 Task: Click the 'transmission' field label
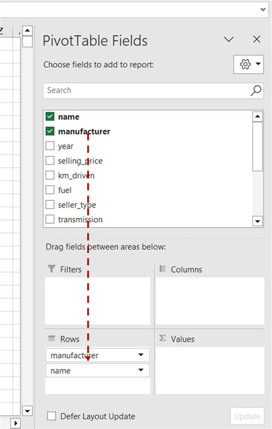click(x=80, y=220)
